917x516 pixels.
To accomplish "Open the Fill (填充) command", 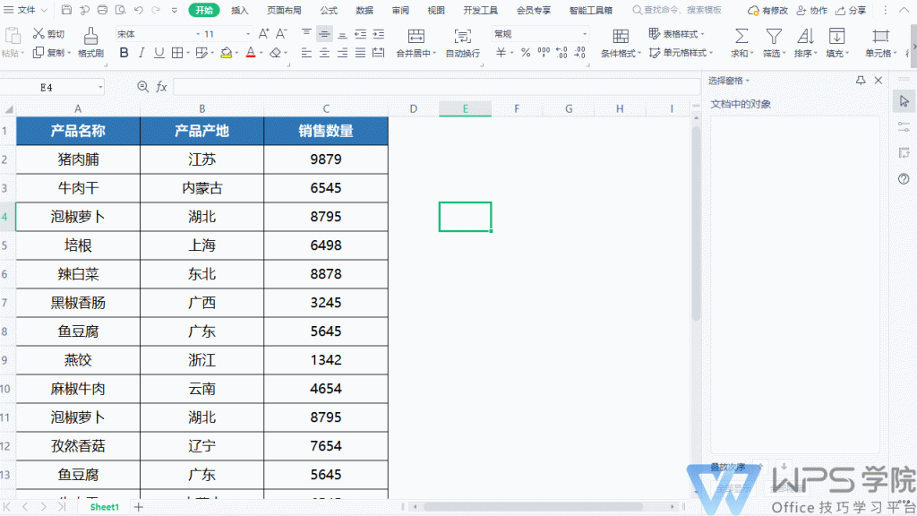I will 837,42.
